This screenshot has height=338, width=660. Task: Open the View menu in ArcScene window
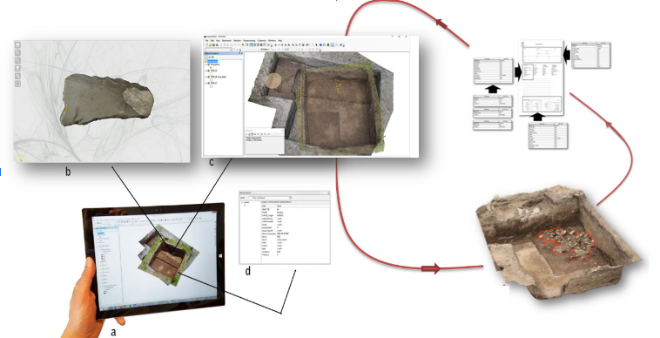pos(218,40)
